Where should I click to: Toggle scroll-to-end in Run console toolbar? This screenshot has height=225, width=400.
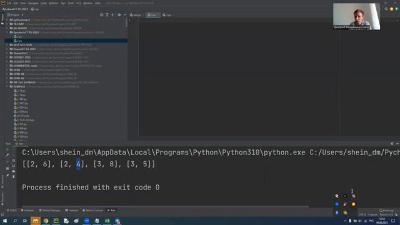coord(14,166)
